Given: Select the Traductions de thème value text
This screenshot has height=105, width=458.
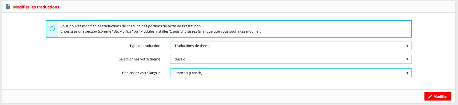Looking at the screenshot, I should point(192,46).
